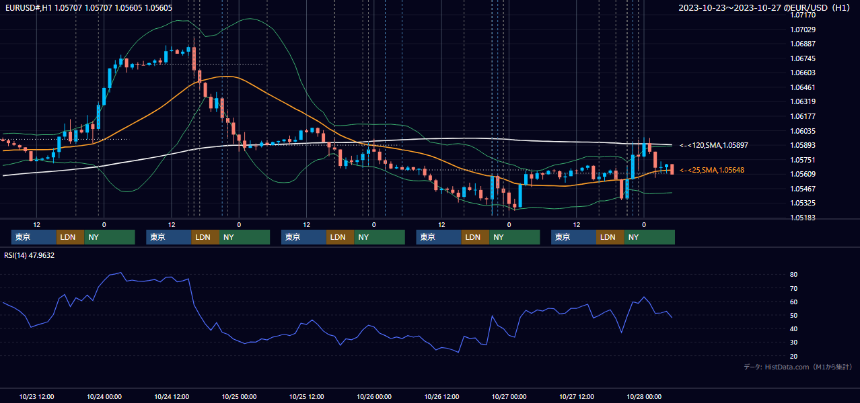Click RSI axis level 30
The width and height of the screenshot is (860, 403).
[x=794, y=342]
